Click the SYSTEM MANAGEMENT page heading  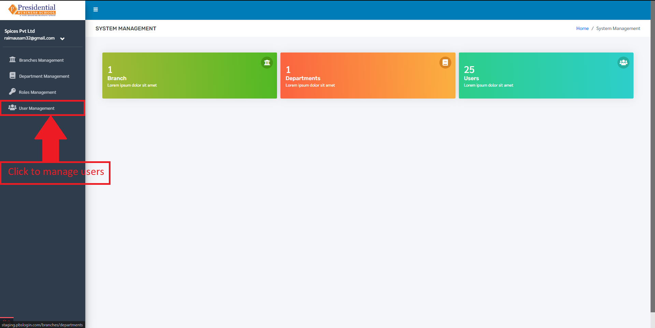pyautogui.click(x=126, y=29)
